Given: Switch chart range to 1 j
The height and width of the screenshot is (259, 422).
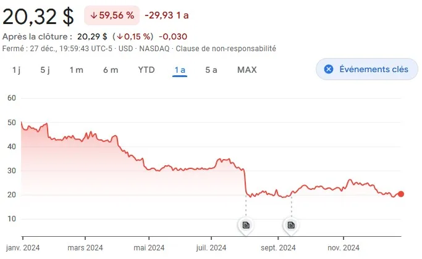Looking at the screenshot, I should pos(16,70).
